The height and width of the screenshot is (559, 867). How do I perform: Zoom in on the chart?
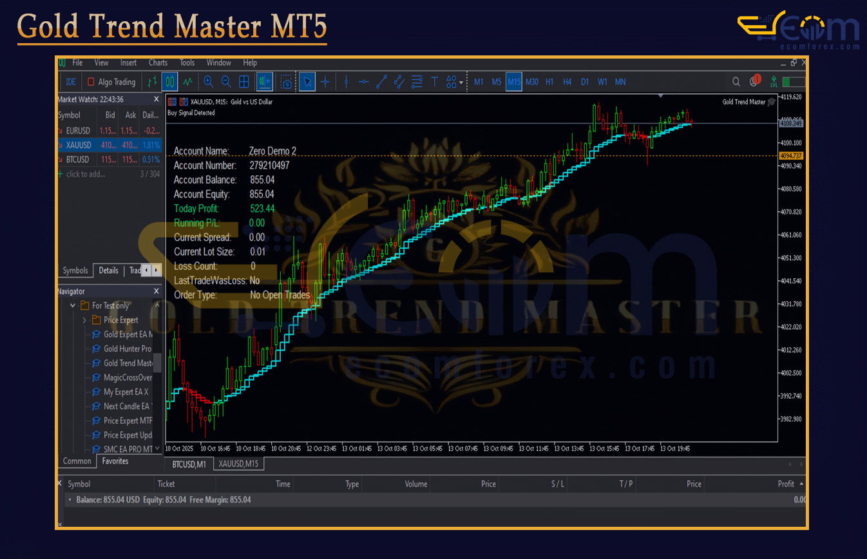click(208, 82)
